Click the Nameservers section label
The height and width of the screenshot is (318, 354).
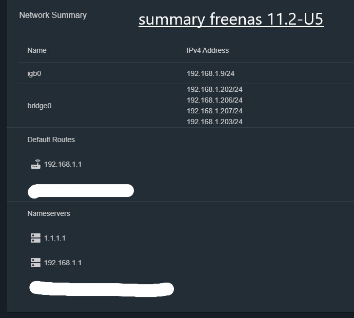[x=49, y=213]
